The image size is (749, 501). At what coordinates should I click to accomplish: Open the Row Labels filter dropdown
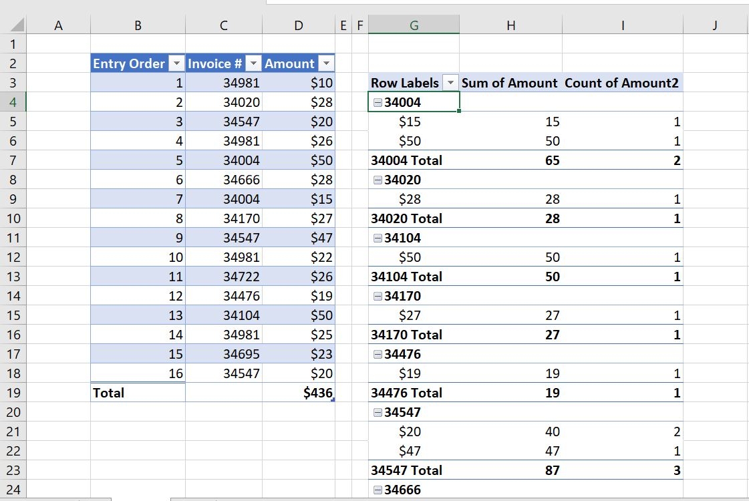pyautogui.click(x=450, y=83)
